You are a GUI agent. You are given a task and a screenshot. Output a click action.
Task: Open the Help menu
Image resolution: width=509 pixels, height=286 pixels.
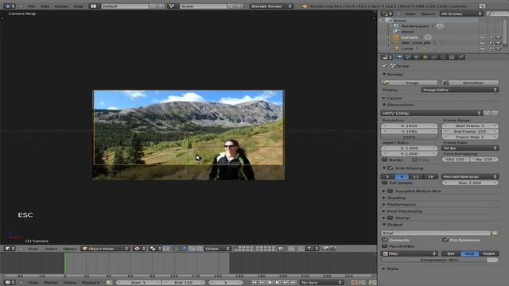pyautogui.click(x=78, y=6)
